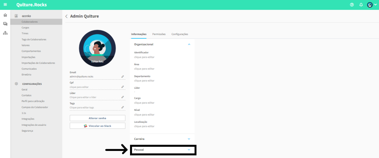Open Cargos in the Gestão menu
The image size is (379, 158).
(x=25, y=28)
